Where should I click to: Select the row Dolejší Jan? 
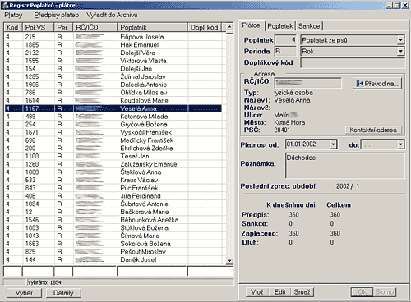pyautogui.click(x=113, y=69)
